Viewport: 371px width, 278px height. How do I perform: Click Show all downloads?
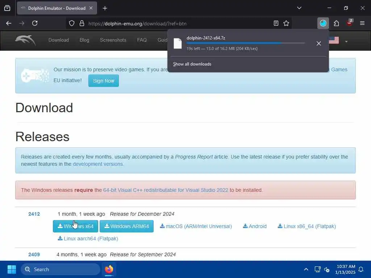tap(192, 64)
